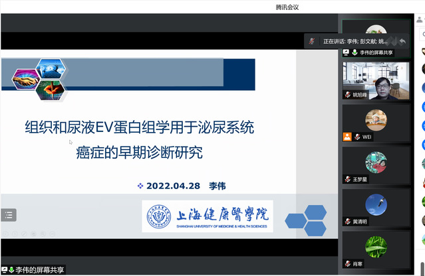
Task: Click the arrow icon in speaking bar
Action: pos(402,41)
